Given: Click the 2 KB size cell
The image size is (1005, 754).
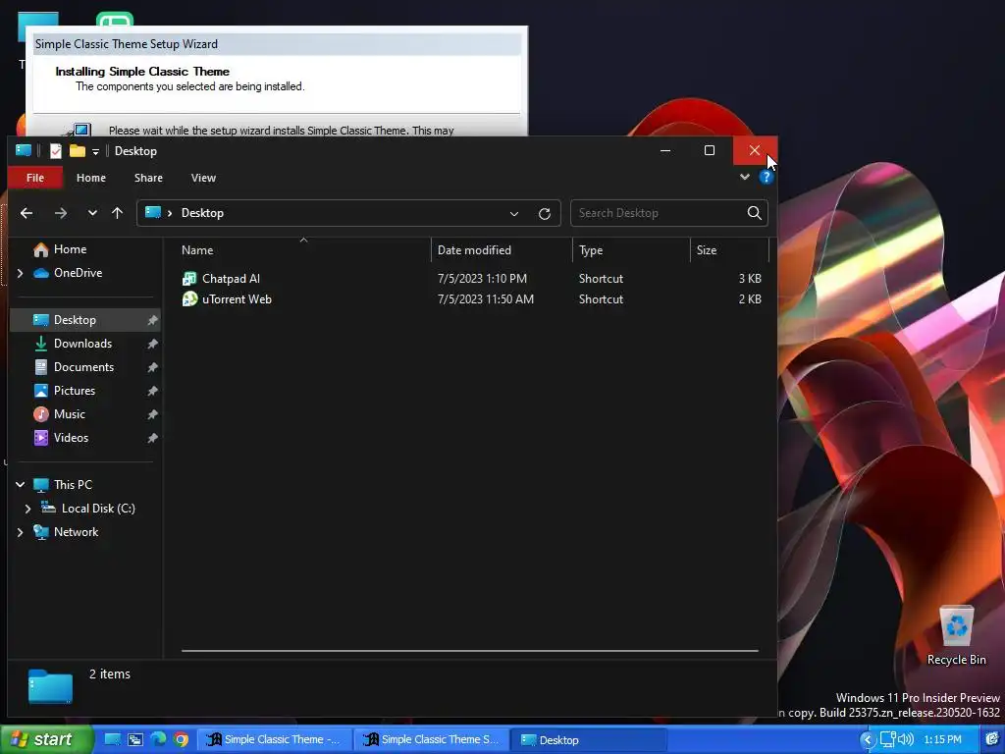Looking at the screenshot, I should click(750, 298).
